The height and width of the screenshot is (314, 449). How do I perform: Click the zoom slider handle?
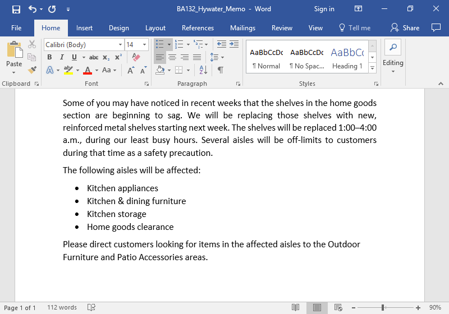[383, 307]
